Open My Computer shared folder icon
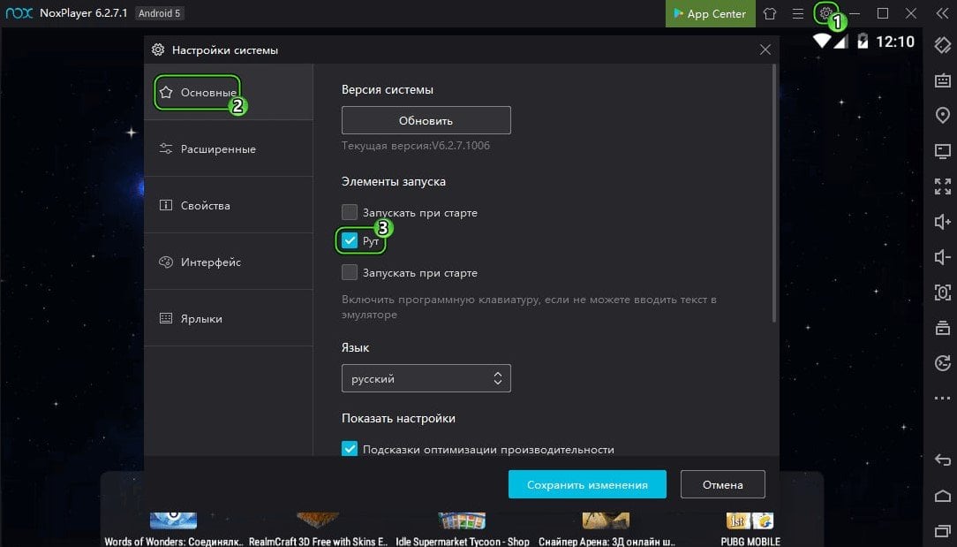This screenshot has width=957, height=547. (x=942, y=150)
